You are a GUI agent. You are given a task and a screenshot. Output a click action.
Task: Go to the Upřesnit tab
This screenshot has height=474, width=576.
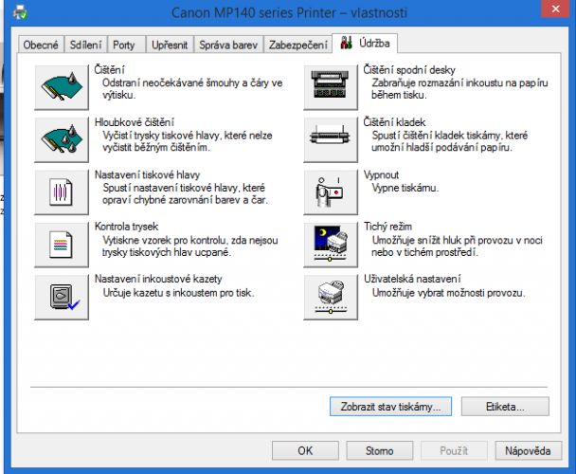coord(170,45)
